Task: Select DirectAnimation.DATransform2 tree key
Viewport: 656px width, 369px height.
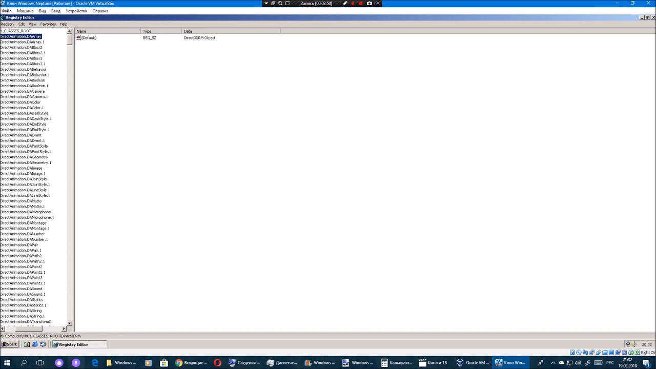Action: pyautogui.click(x=25, y=322)
